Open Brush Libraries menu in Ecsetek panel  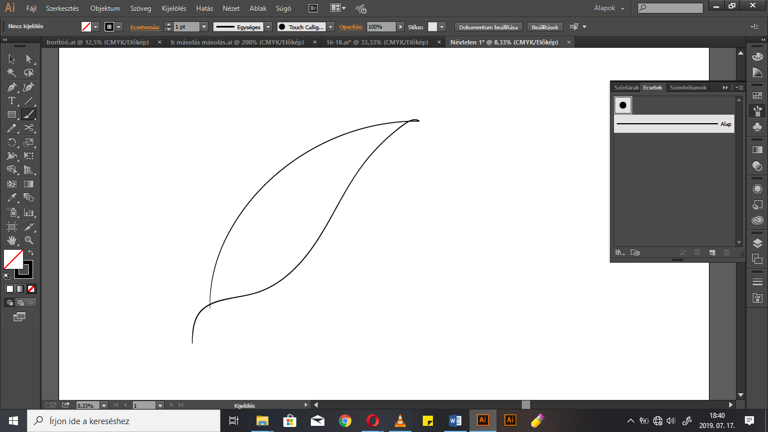coord(620,253)
